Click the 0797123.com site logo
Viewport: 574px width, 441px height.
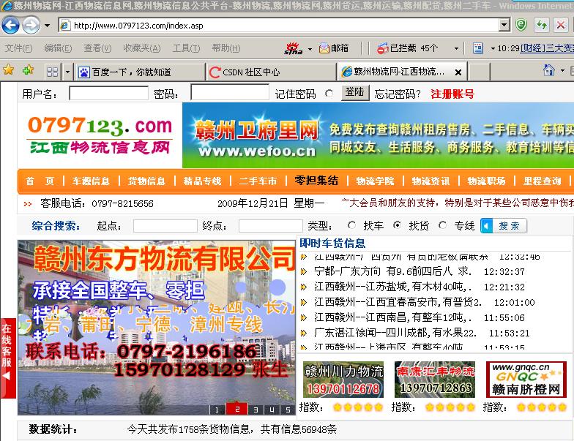click(100, 135)
